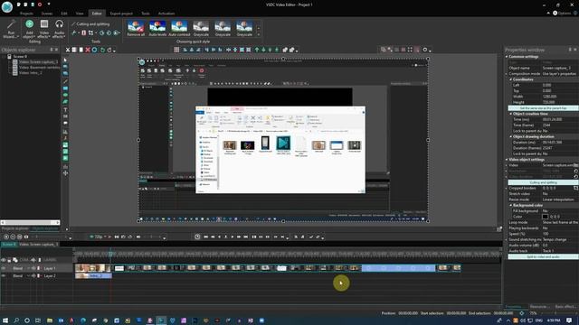Apply the Auto contrast quick style

coord(179,28)
